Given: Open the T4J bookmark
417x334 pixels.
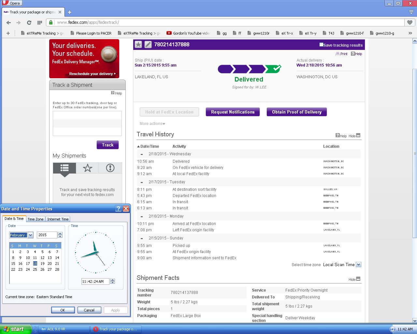Looking at the screenshot, I should [328, 33].
